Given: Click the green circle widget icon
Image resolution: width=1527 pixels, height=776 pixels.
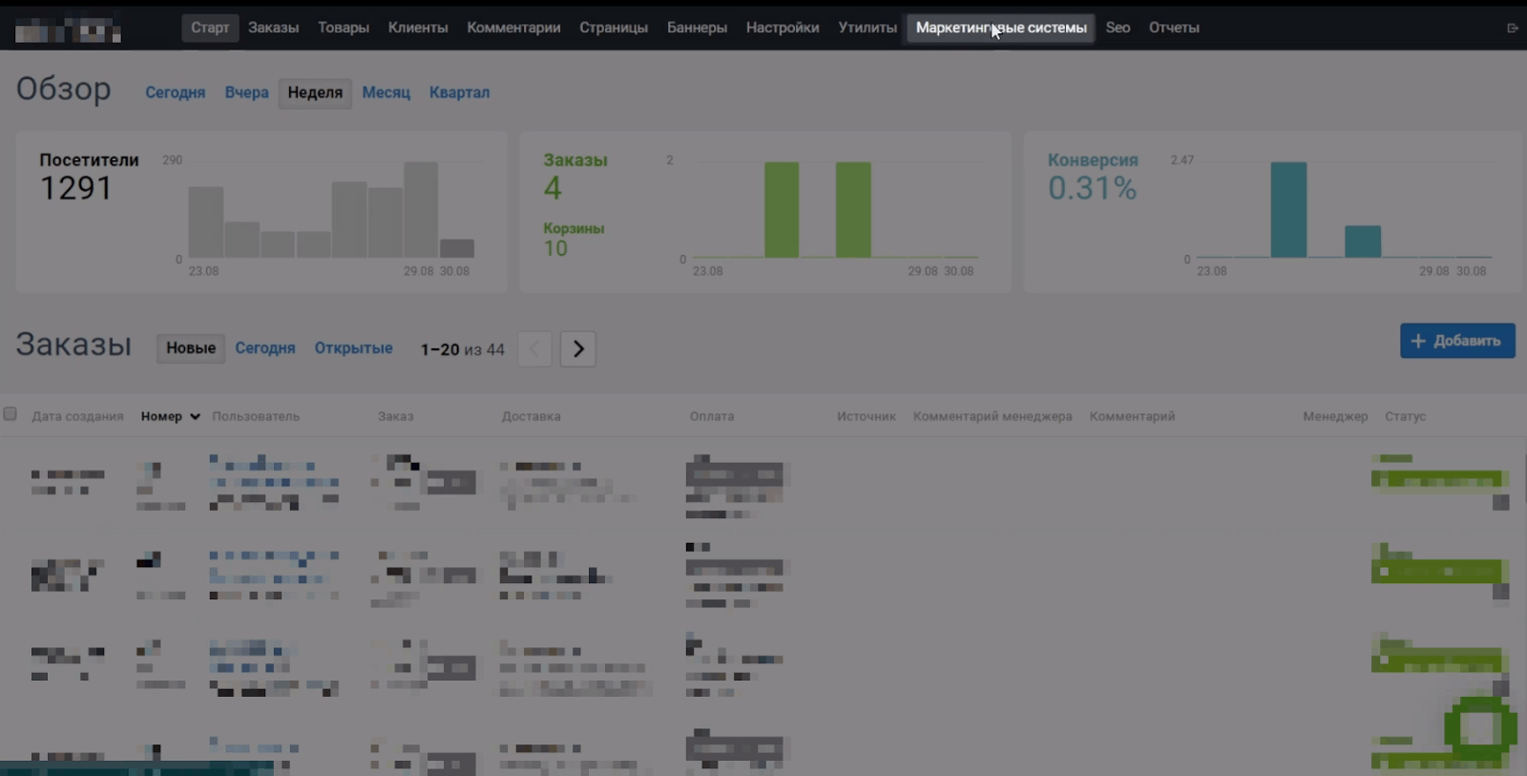Looking at the screenshot, I should (1479, 729).
